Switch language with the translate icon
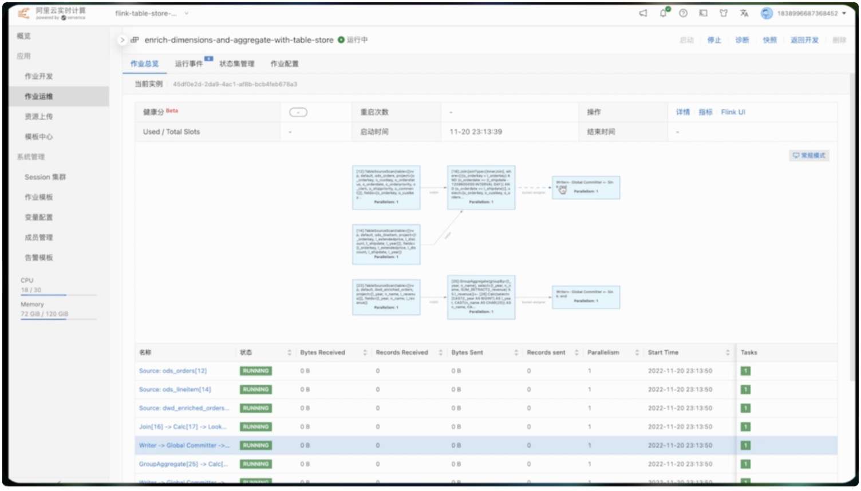Image resolution: width=861 pixels, height=491 pixels. pyautogui.click(x=744, y=13)
